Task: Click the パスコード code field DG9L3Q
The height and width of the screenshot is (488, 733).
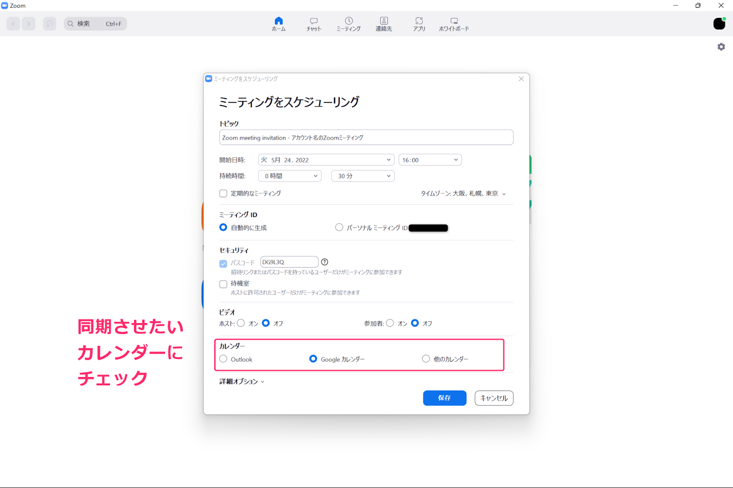Action: (x=289, y=262)
